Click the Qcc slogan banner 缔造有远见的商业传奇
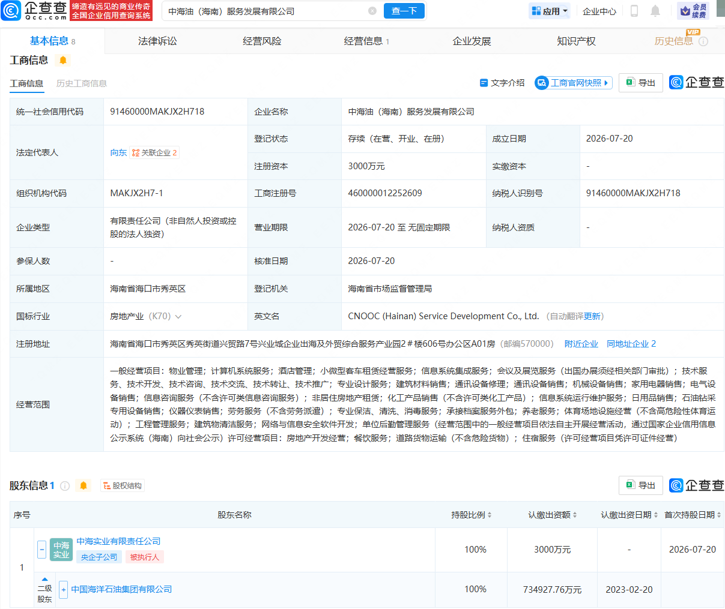This screenshot has width=725, height=609. click(x=111, y=10)
